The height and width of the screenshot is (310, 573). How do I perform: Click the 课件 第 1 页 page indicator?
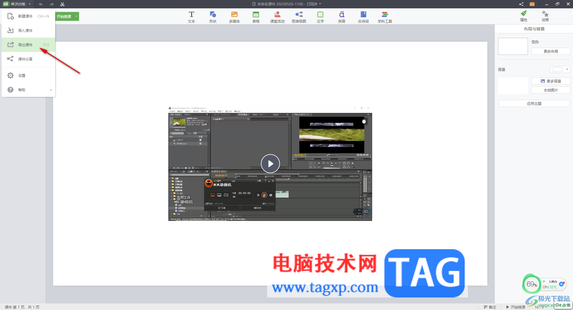(22, 307)
